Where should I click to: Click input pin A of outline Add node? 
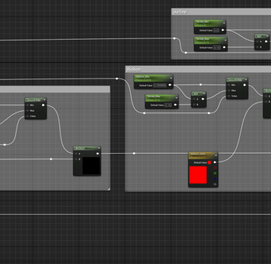click(x=257, y=42)
